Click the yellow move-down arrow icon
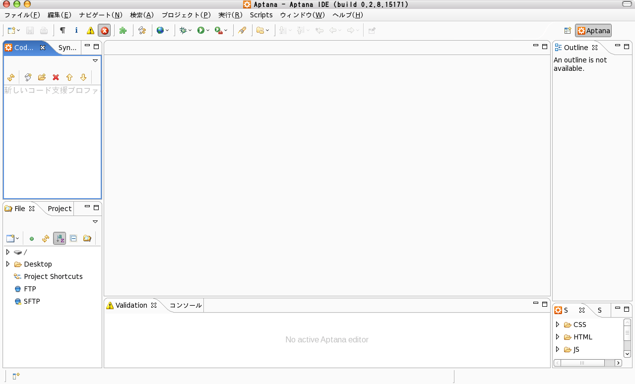 tap(83, 77)
